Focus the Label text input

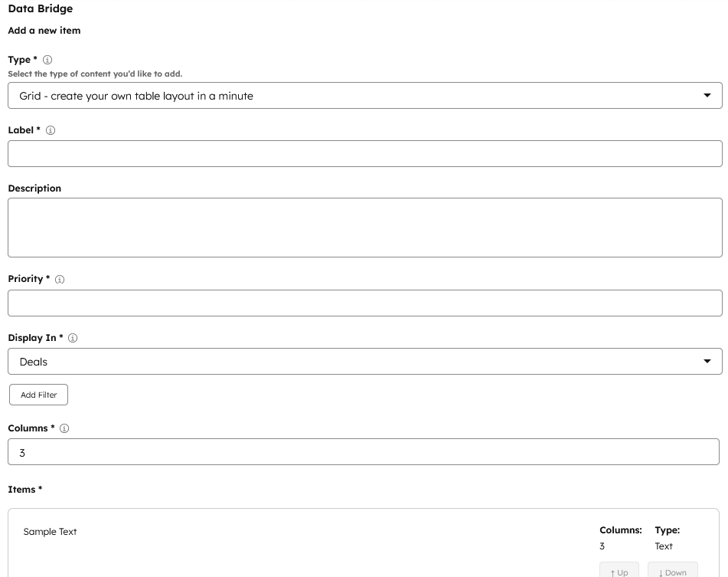(x=364, y=153)
